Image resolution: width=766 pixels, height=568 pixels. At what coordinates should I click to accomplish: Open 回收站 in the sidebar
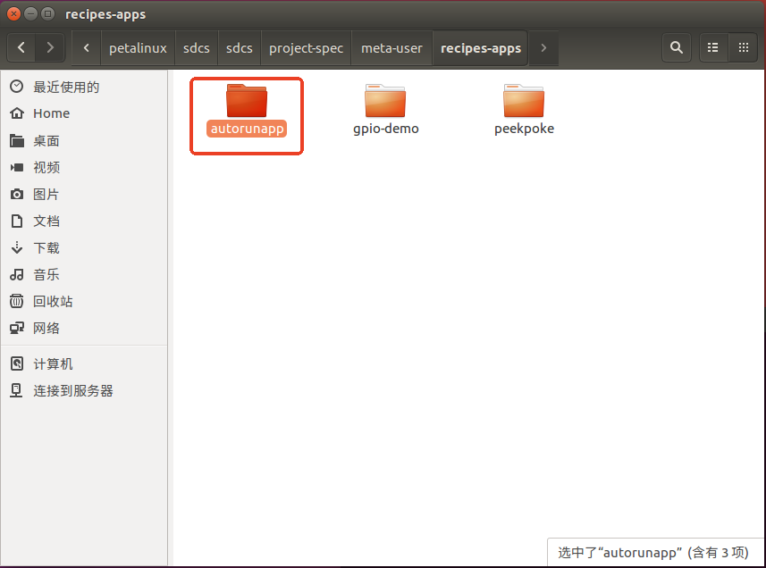(x=84, y=301)
